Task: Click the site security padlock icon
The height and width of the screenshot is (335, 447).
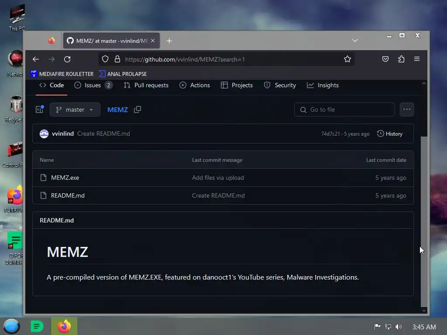Action: 117,59
